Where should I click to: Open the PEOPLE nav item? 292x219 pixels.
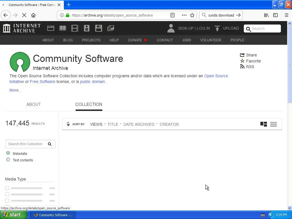(x=238, y=40)
